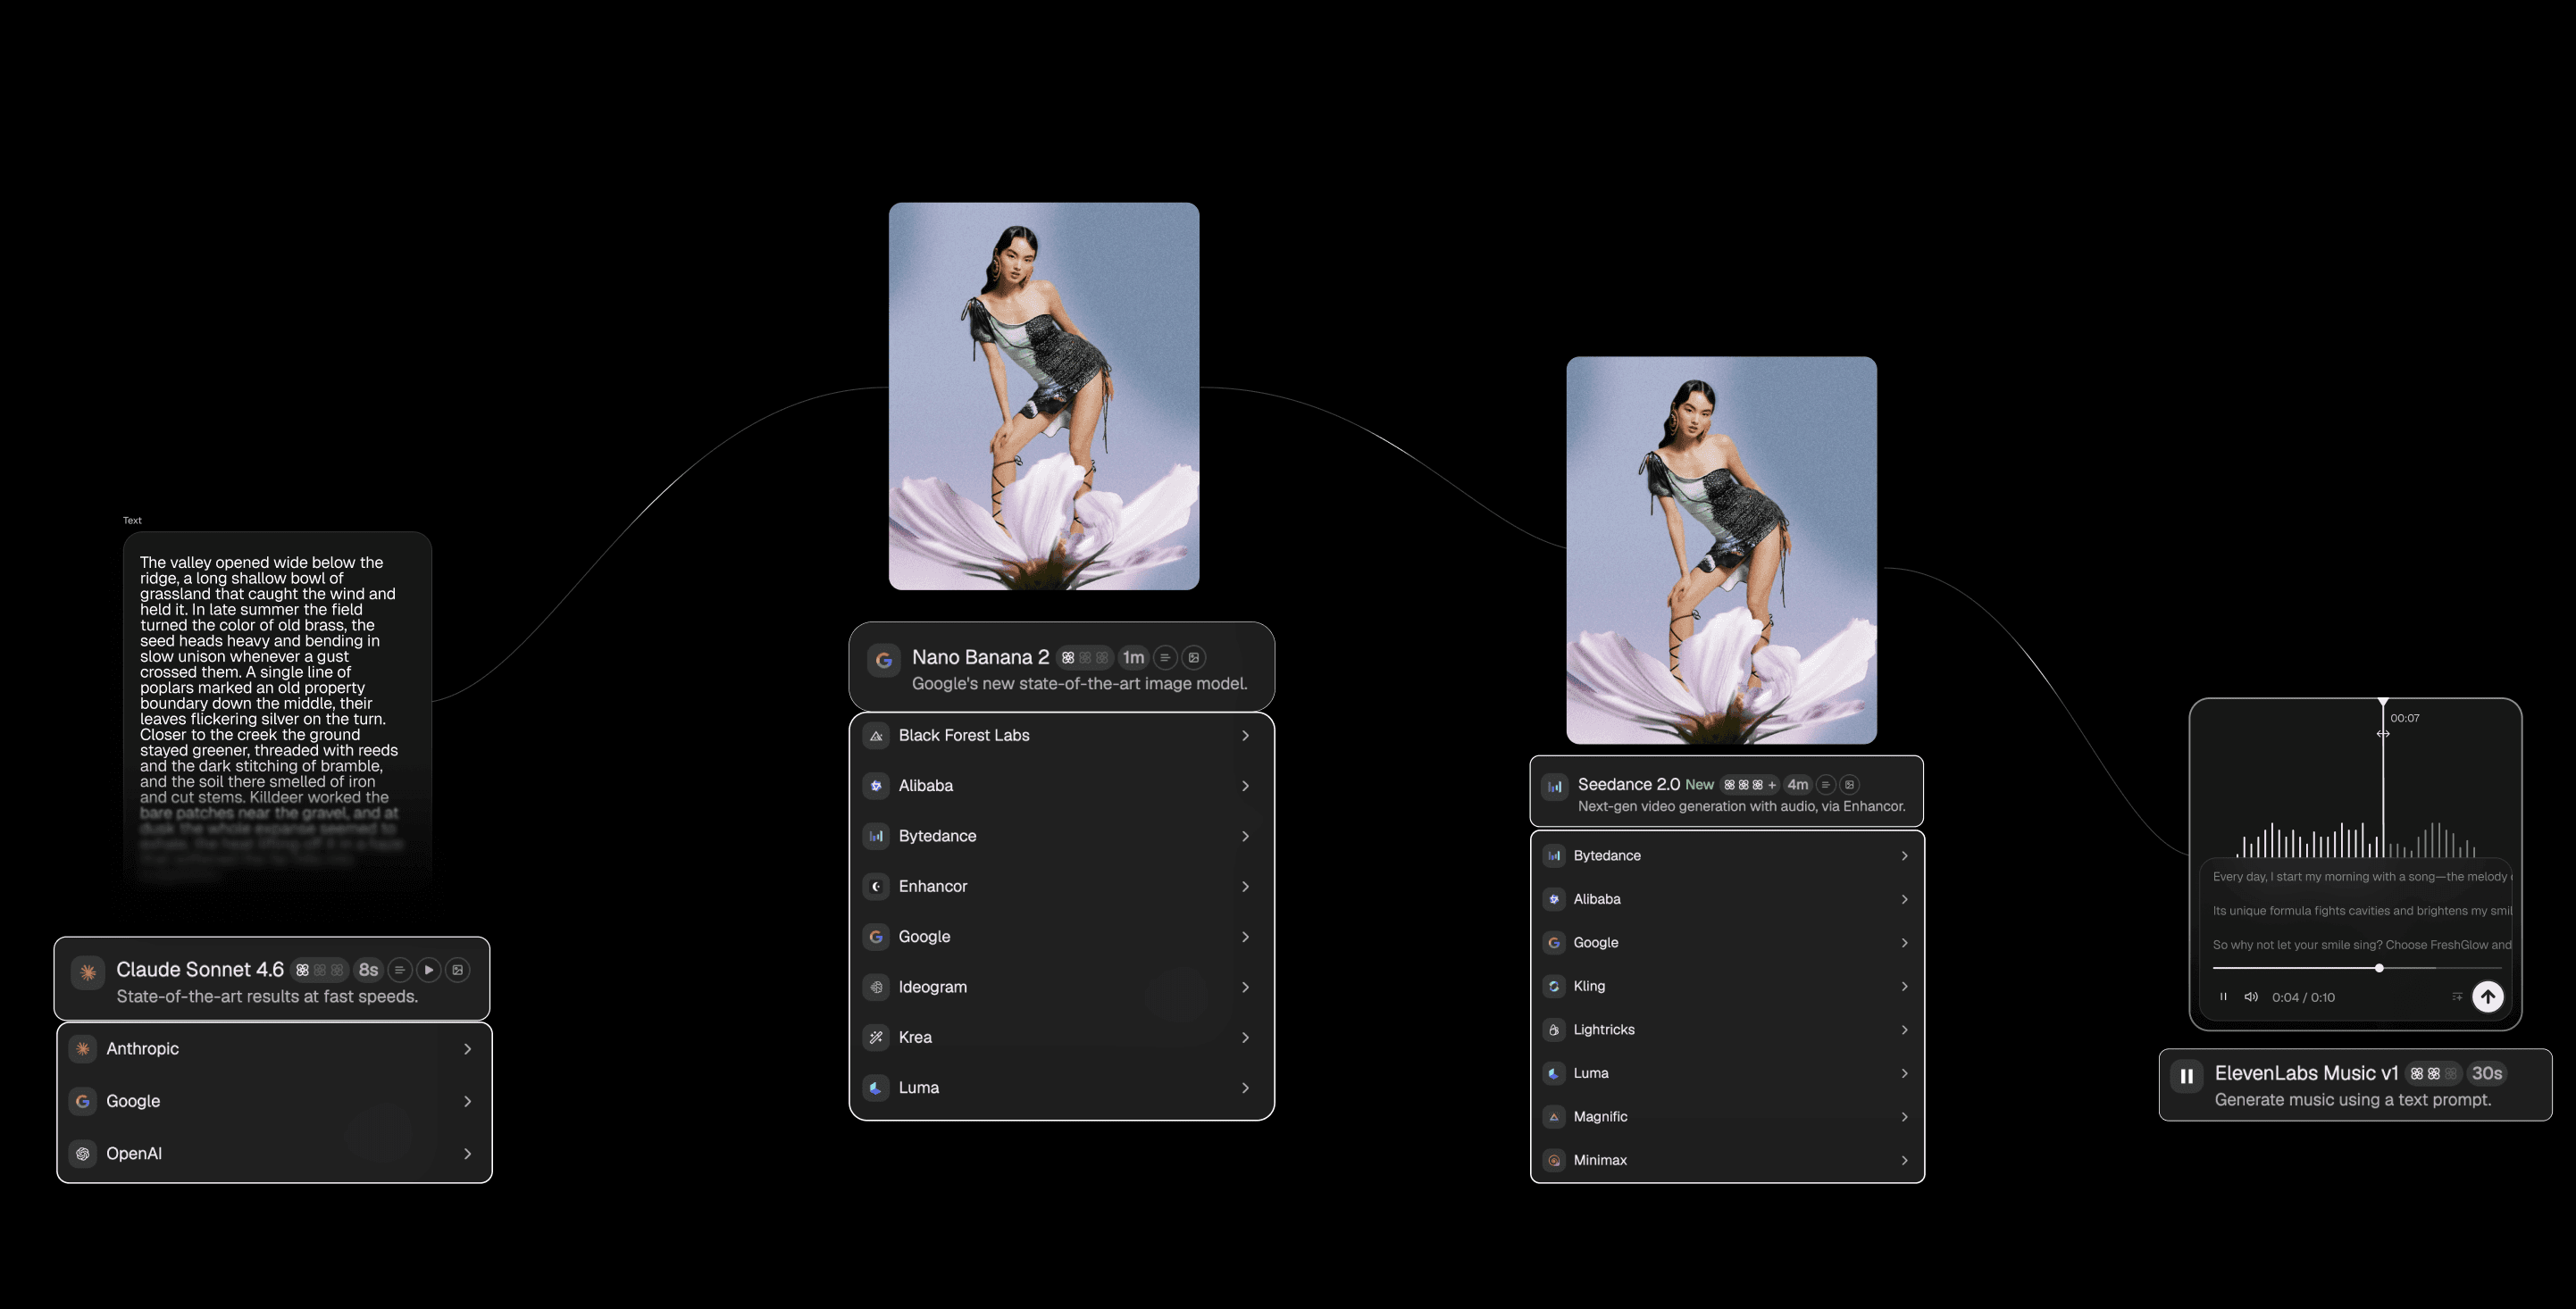Click the add-to-list icon beside the send button
The width and height of the screenshot is (2576, 1309).
point(2457,997)
